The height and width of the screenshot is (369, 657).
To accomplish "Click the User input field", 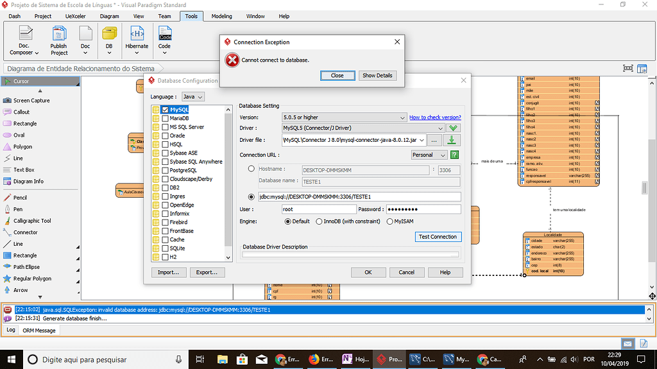I will [x=319, y=209].
